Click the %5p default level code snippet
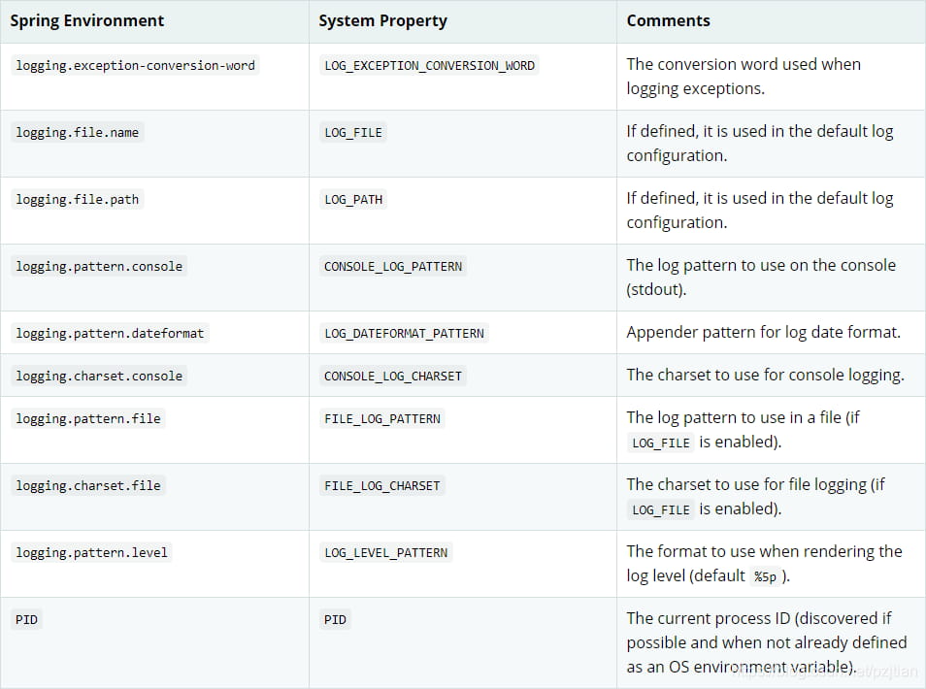 [x=764, y=576]
